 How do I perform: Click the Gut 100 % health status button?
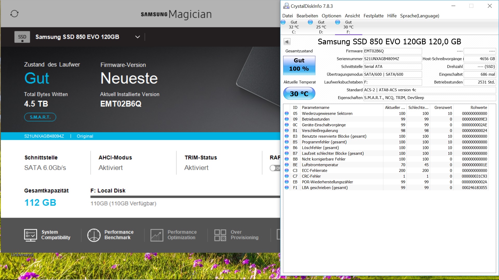[299, 65]
